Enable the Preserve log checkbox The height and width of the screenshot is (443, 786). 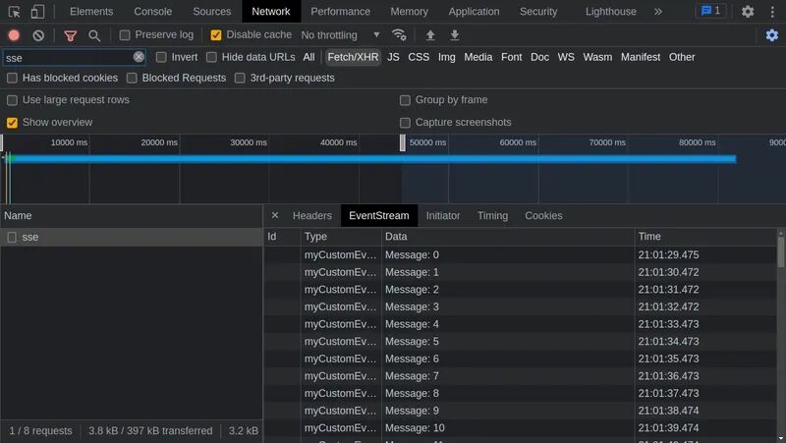point(125,35)
